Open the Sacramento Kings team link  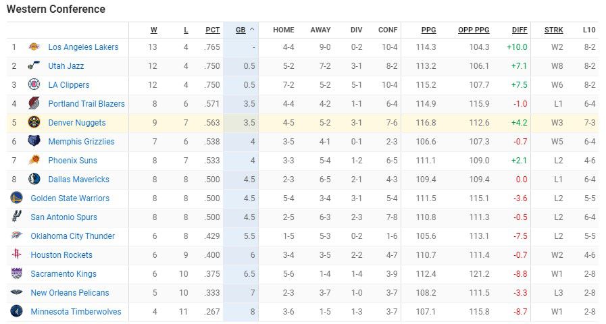pos(64,274)
